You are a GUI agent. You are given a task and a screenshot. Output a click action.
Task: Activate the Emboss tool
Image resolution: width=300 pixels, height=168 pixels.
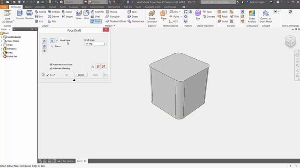pos(54,12)
